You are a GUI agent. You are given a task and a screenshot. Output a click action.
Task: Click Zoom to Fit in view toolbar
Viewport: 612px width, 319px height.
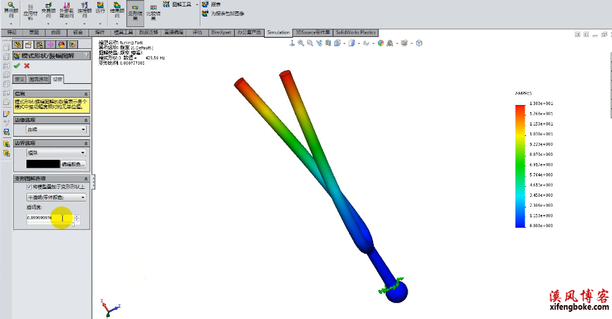301,43
